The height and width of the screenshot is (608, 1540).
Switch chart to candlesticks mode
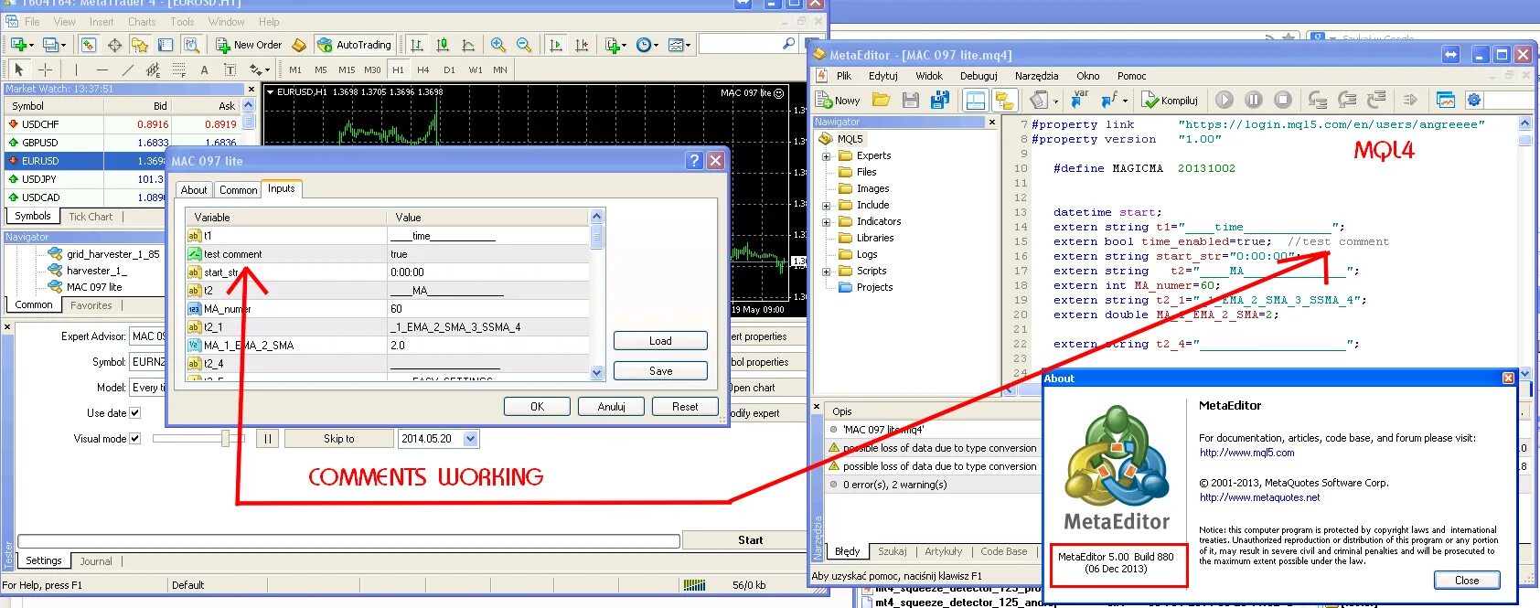tap(443, 44)
